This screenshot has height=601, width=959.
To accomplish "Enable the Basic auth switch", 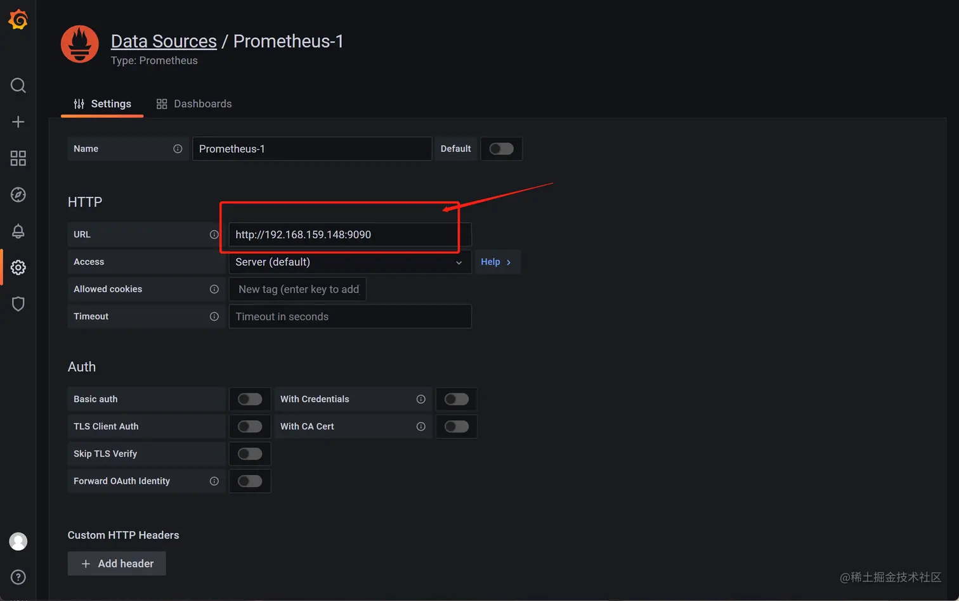I will click(250, 399).
